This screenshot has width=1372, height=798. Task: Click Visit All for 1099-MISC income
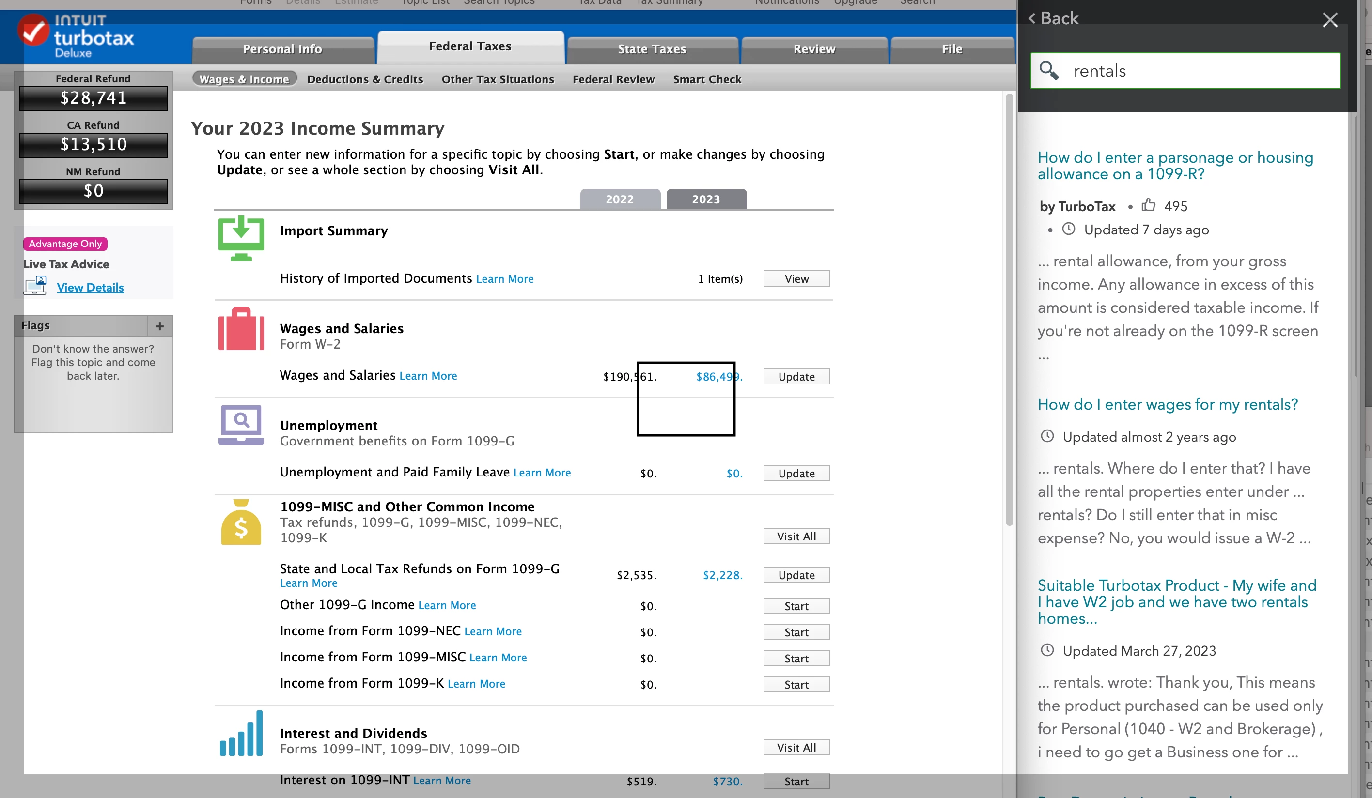click(x=796, y=536)
